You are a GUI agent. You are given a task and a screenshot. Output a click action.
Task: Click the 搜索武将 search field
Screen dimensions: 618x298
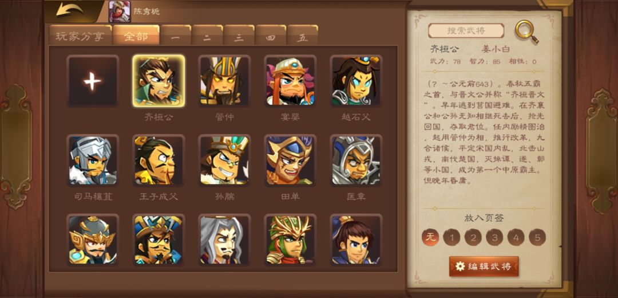[466, 31]
